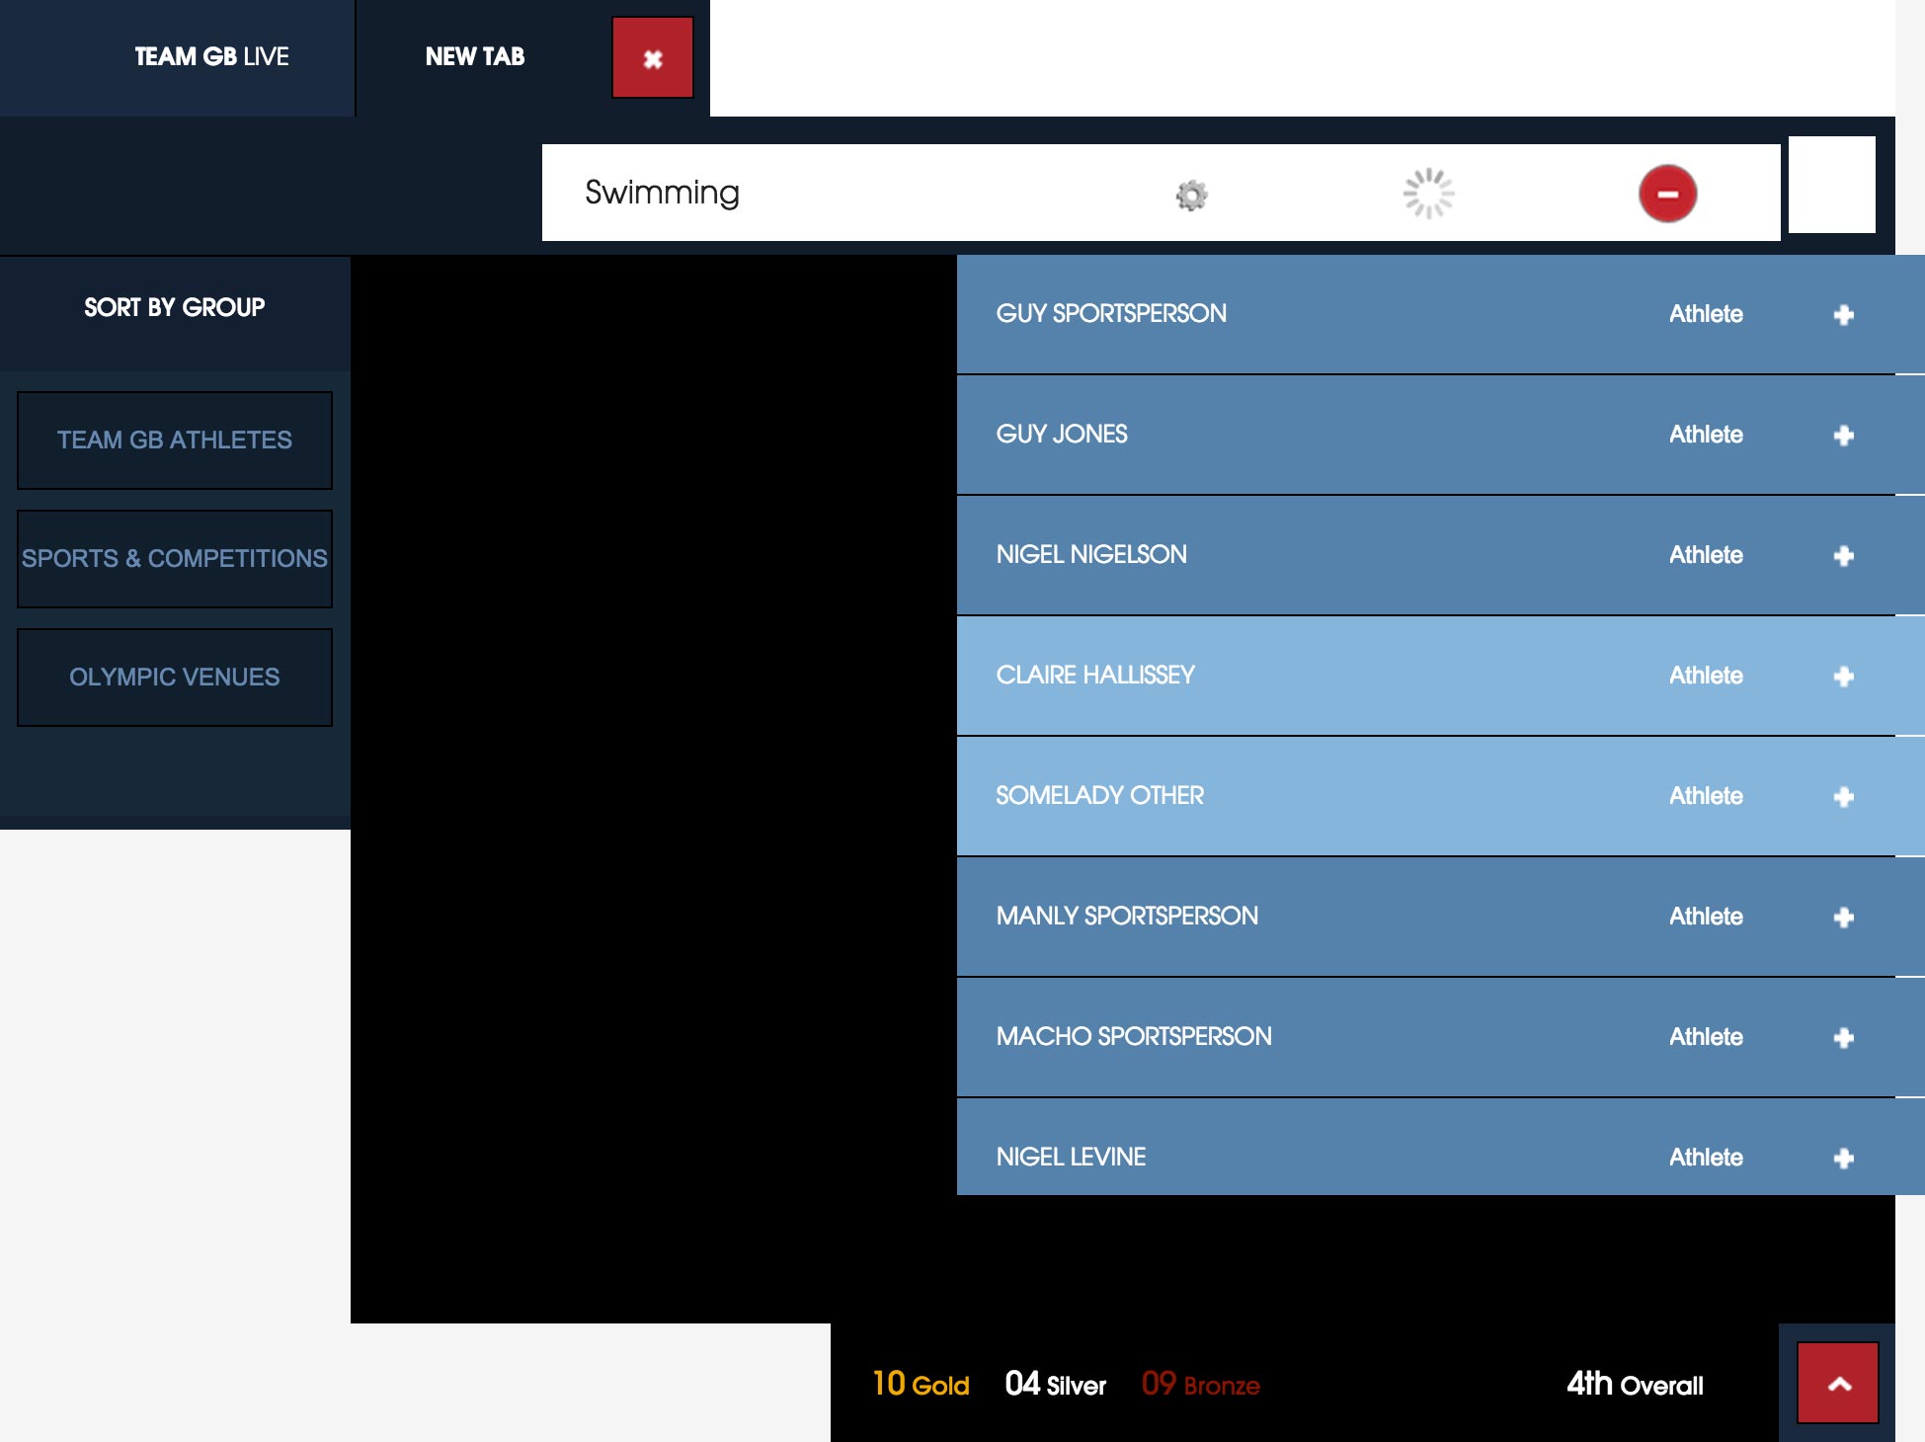
Task: Add Nigel Levine using the plus icon
Action: tap(1844, 1157)
